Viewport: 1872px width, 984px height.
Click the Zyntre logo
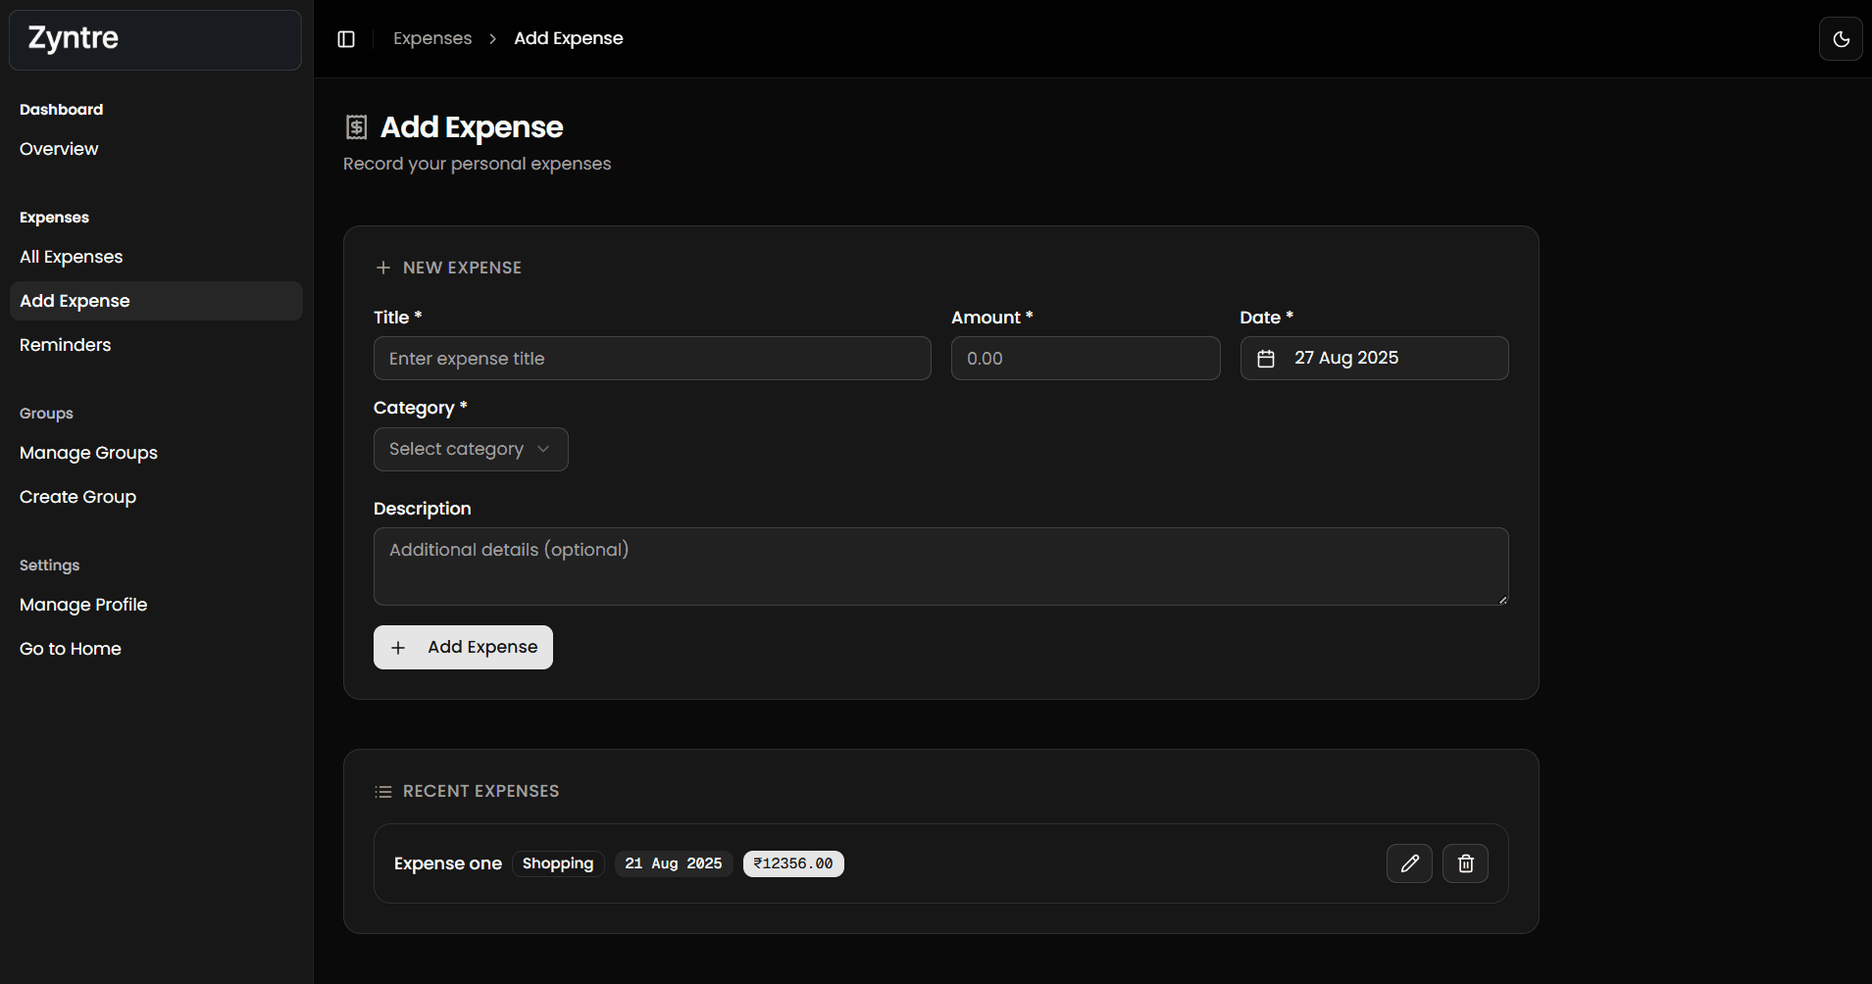point(74,38)
